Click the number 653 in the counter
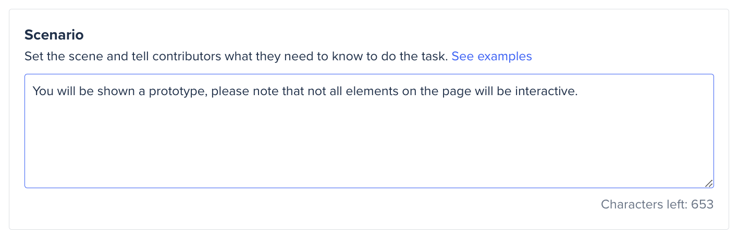738x236 pixels. point(702,204)
